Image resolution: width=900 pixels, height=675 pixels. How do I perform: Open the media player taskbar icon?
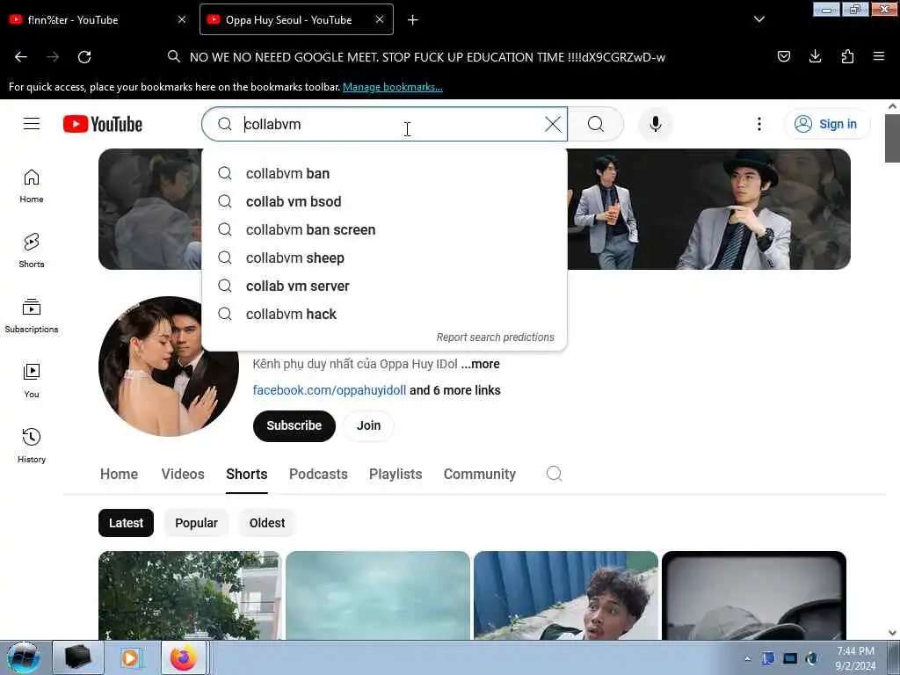click(131, 657)
